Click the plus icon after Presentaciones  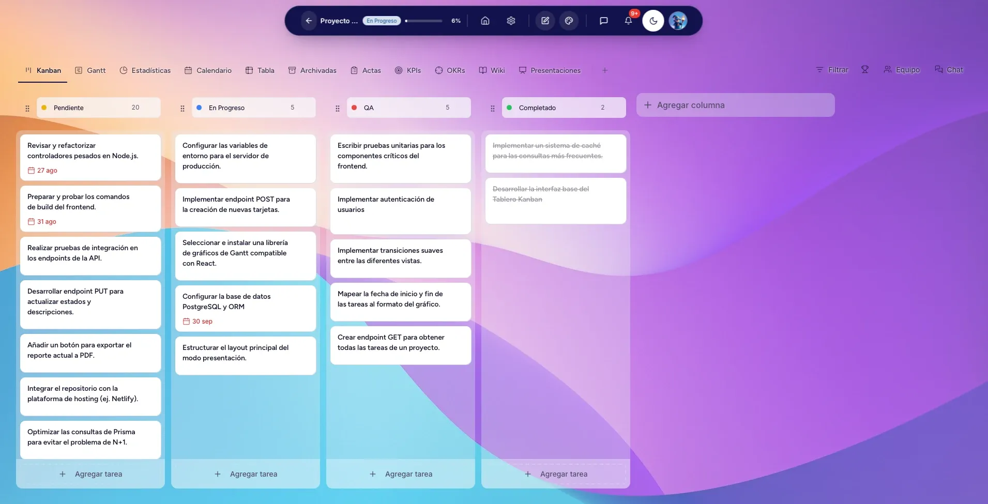(x=605, y=70)
